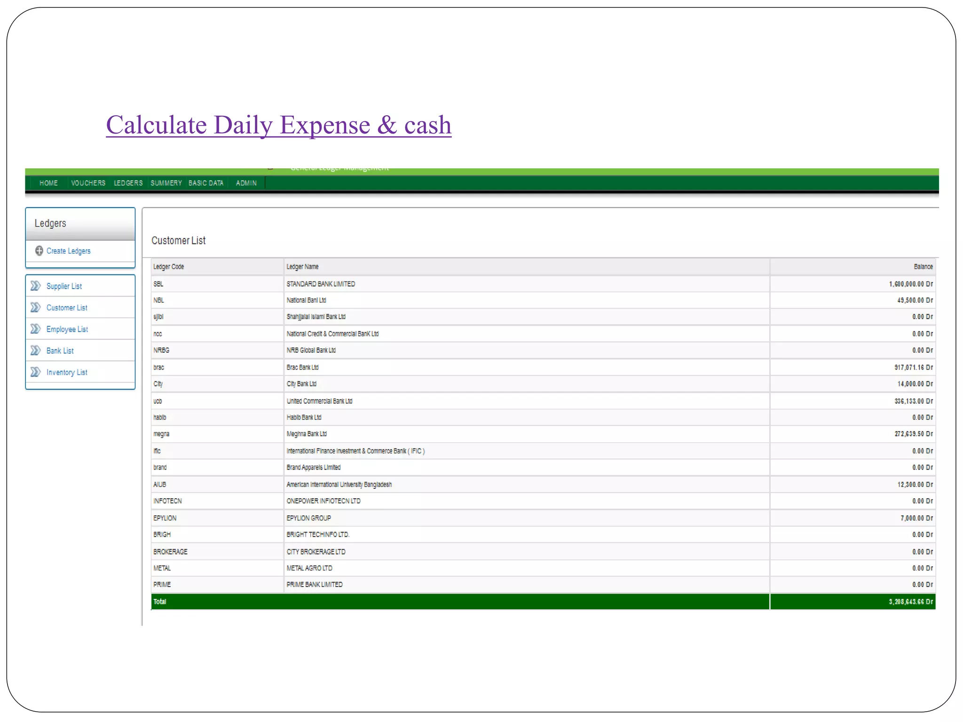
Task: Click the arrow icon next to Employee List
Action: coord(35,329)
